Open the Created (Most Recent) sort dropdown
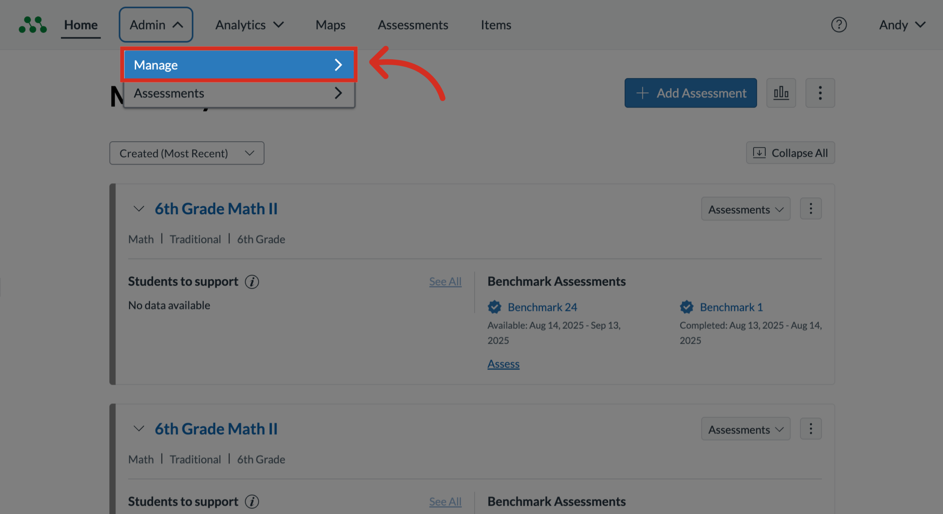The width and height of the screenshot is (943, 514). (187, 153)
